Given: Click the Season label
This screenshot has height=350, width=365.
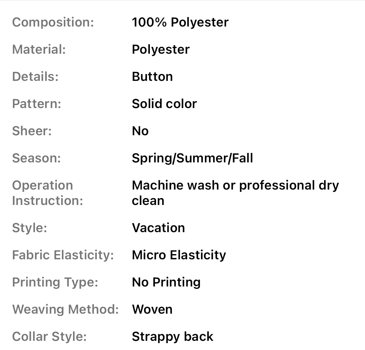Looking at the screenshot, I should point(37,158).
